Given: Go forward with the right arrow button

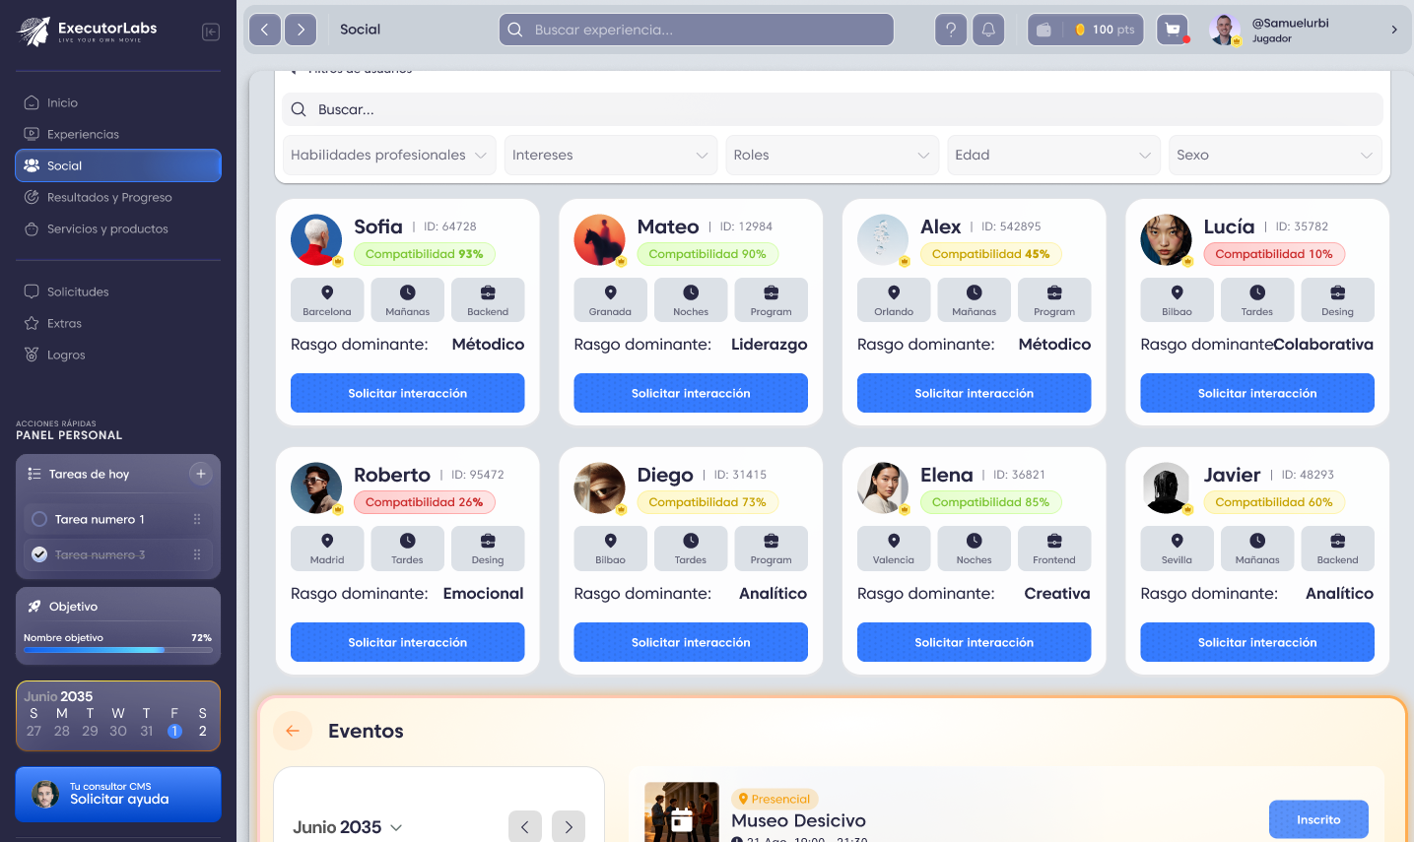Looking at the screenshot, I should click(301, 30).
